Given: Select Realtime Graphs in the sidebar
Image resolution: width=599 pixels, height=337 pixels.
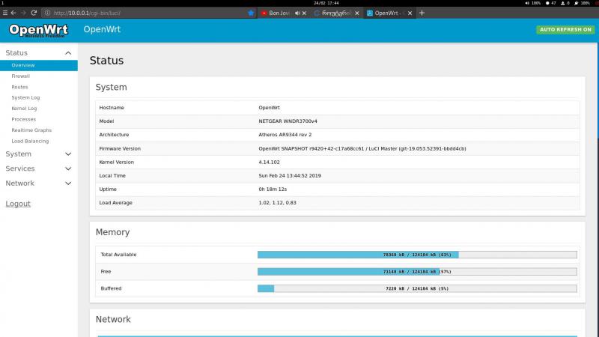Looking at the screenshot, I should click(31, 130).
